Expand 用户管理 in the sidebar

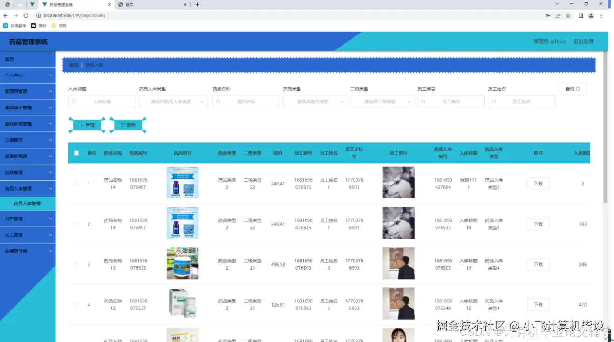[28, 219]
